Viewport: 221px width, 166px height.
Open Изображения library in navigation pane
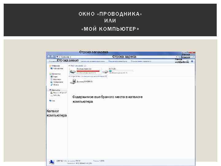point(57,82)
